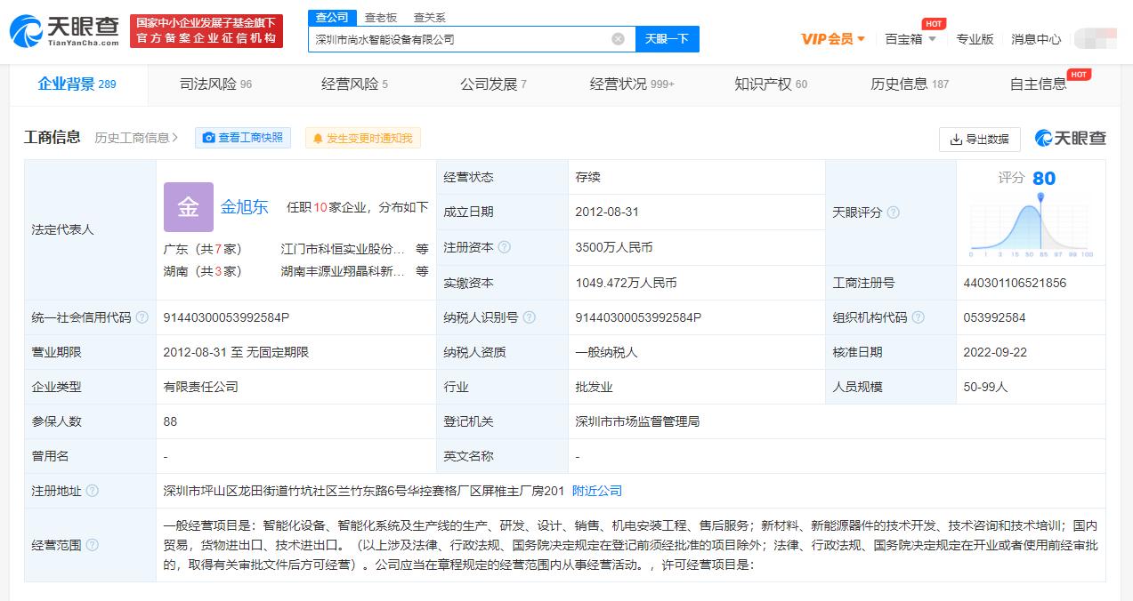Open the help icon beside 纳税人识别号
This screenshot has height=601, width=1133.
coord(530,317)
